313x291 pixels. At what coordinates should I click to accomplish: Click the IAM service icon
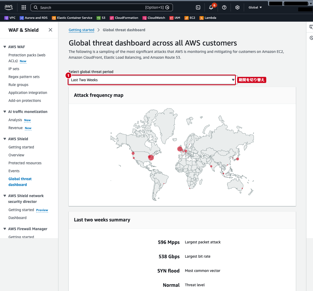(171, 18)
